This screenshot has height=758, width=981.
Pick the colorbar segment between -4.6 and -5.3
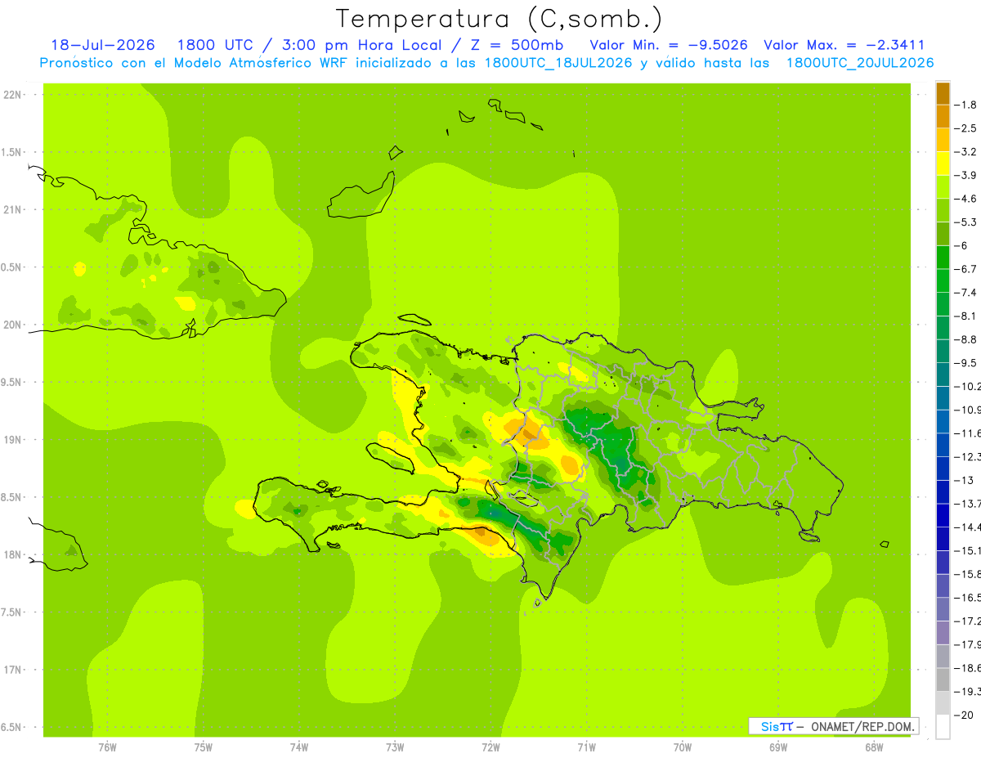pos(943,210)
